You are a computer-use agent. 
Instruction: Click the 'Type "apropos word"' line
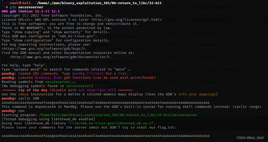67,69
